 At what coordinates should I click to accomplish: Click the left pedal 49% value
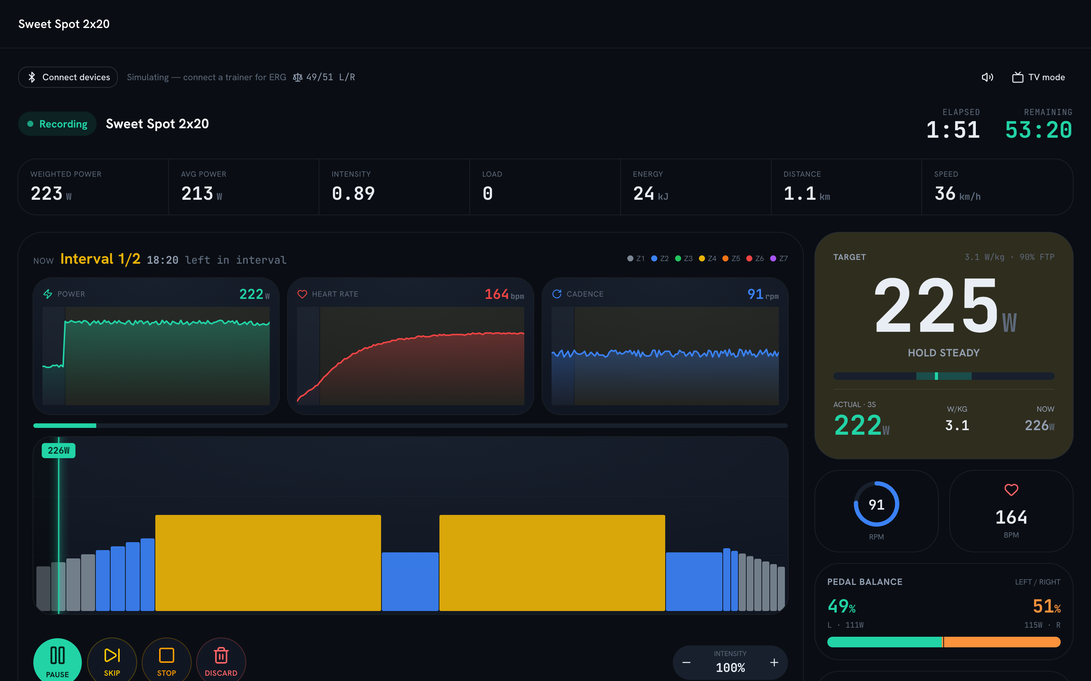click(x=841, y=606)
